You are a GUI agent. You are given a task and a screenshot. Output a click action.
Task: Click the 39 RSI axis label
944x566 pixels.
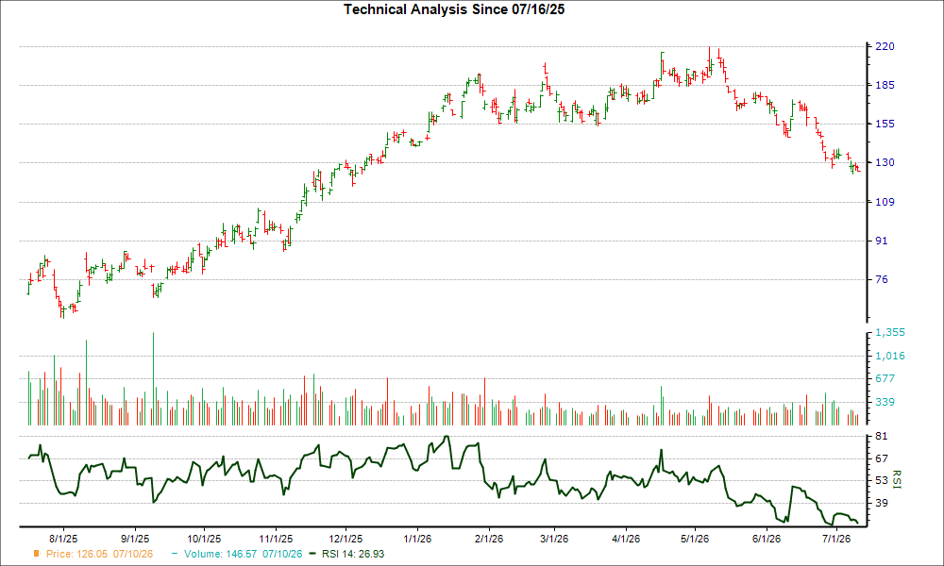pos(882,503)
